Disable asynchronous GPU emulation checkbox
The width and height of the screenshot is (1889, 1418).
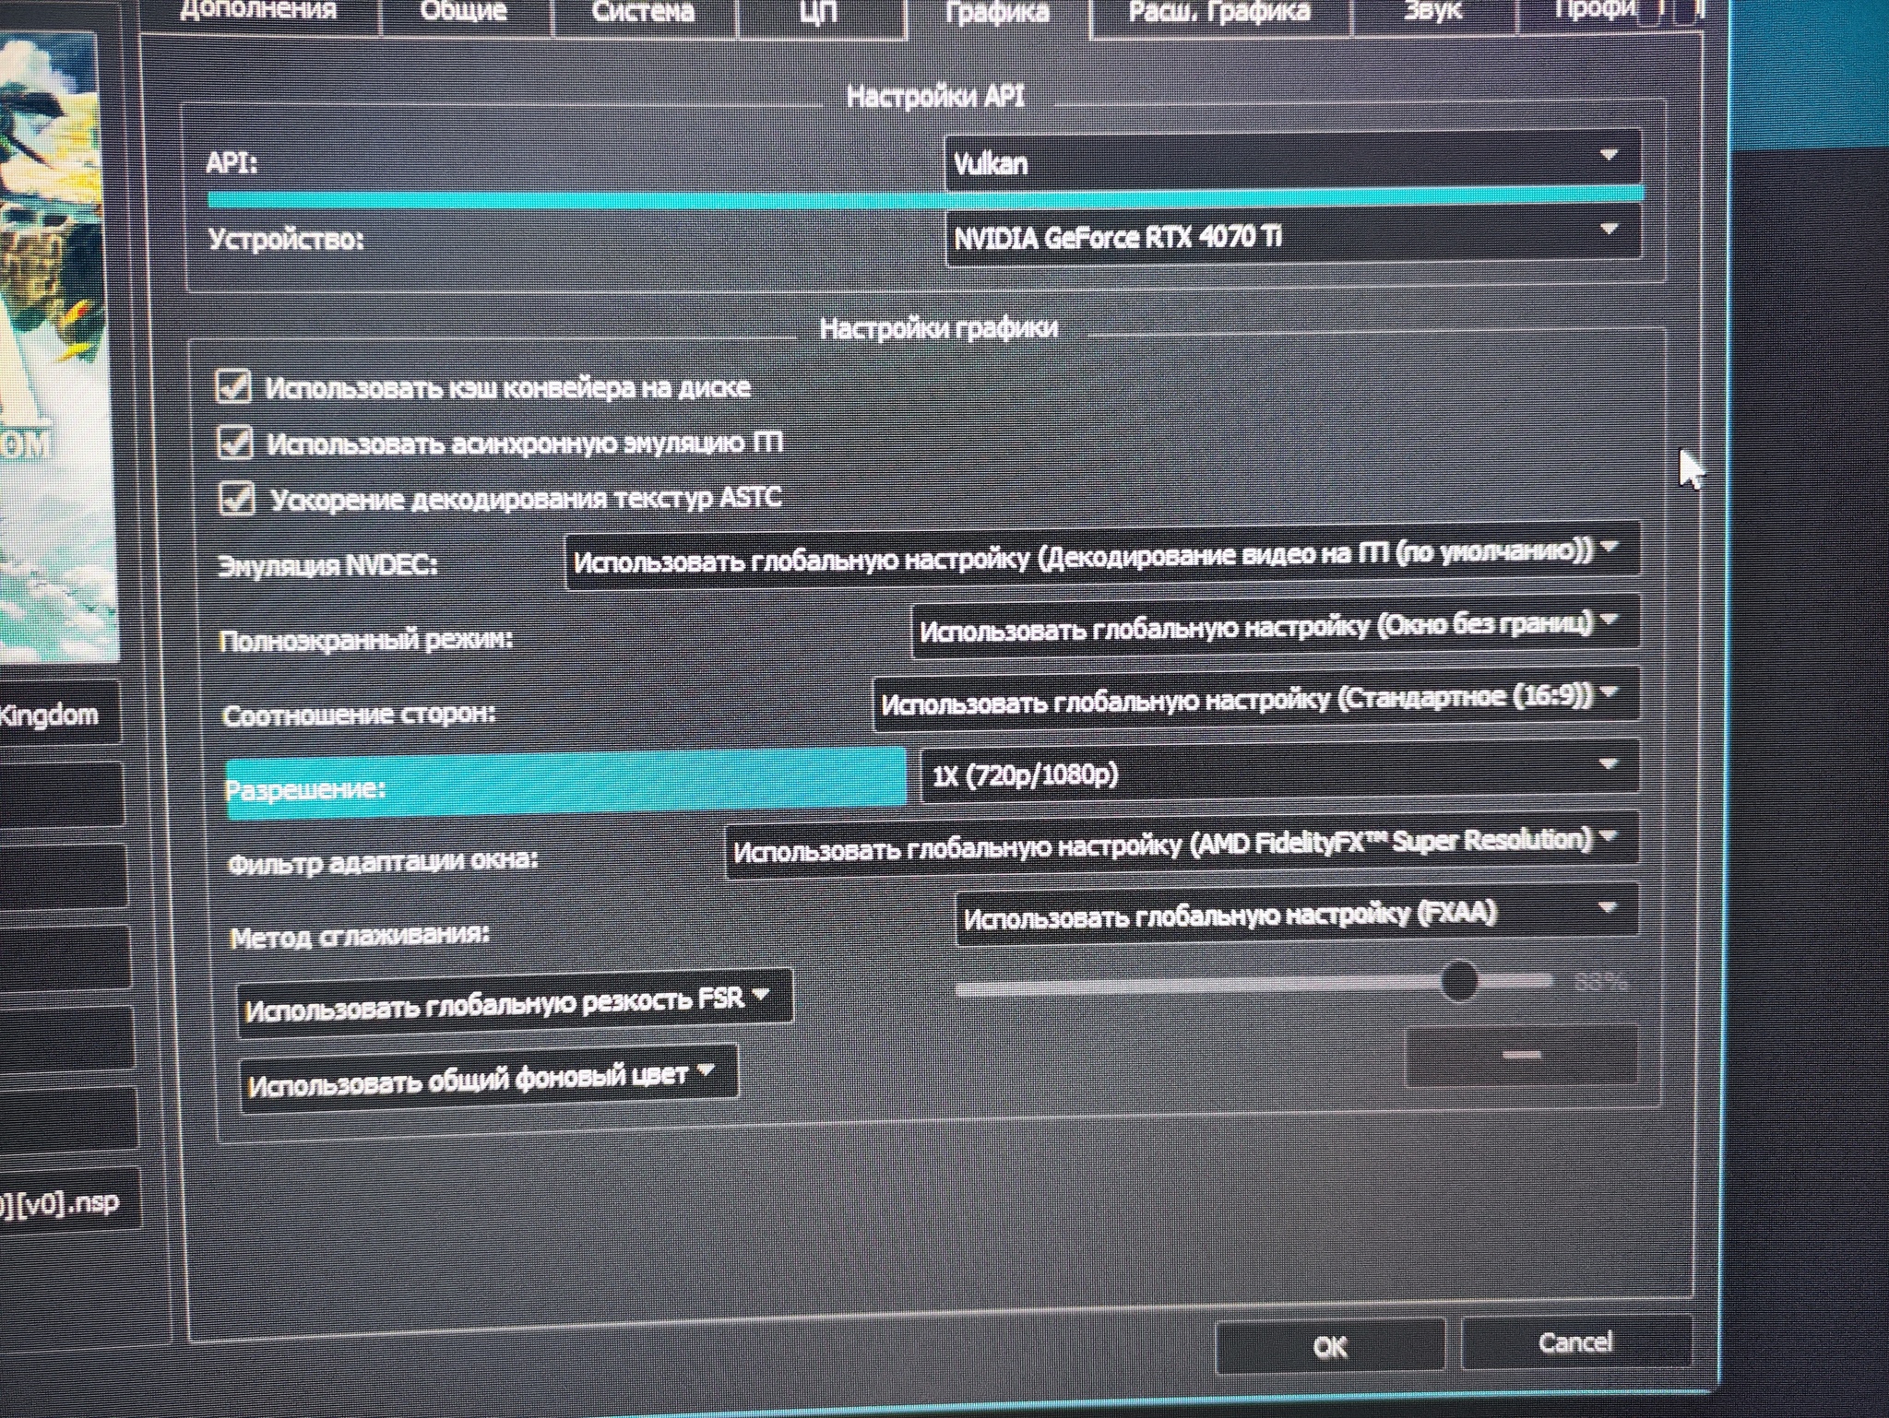235,443
